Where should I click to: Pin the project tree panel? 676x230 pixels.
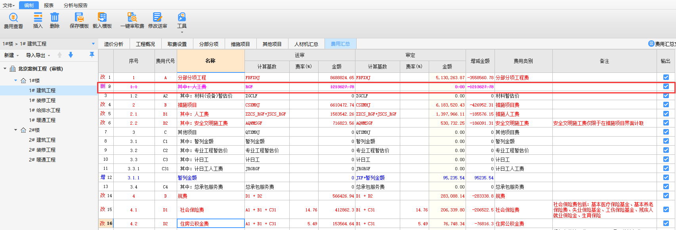point(92,55)
